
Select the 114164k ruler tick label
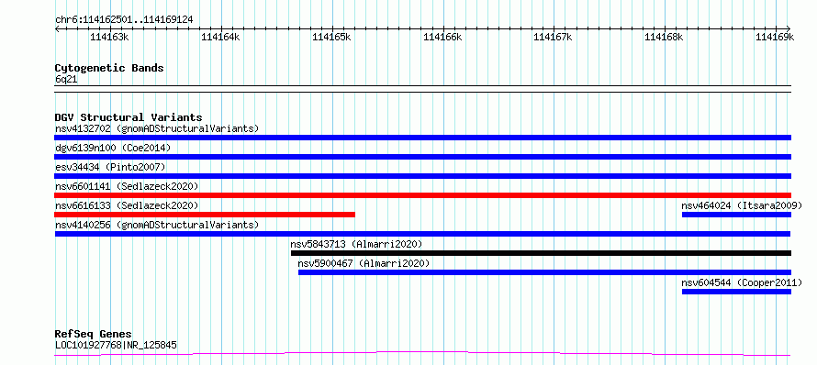[220, 37]
